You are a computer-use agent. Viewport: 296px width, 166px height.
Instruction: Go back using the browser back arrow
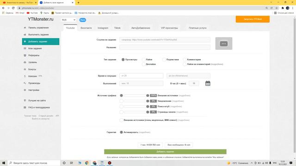(3, 8)
